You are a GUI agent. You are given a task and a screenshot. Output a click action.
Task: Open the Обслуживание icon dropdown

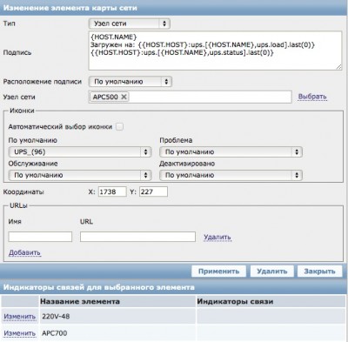pyautogui.click(x=80, y=175)
